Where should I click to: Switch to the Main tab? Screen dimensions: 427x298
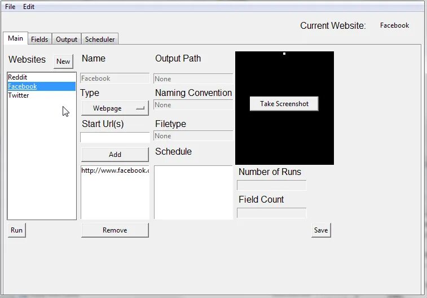point(16,38)
